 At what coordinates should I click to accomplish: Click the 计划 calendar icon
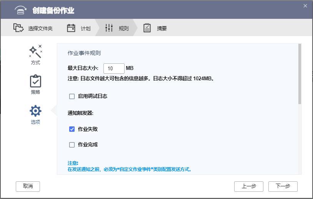71,28
